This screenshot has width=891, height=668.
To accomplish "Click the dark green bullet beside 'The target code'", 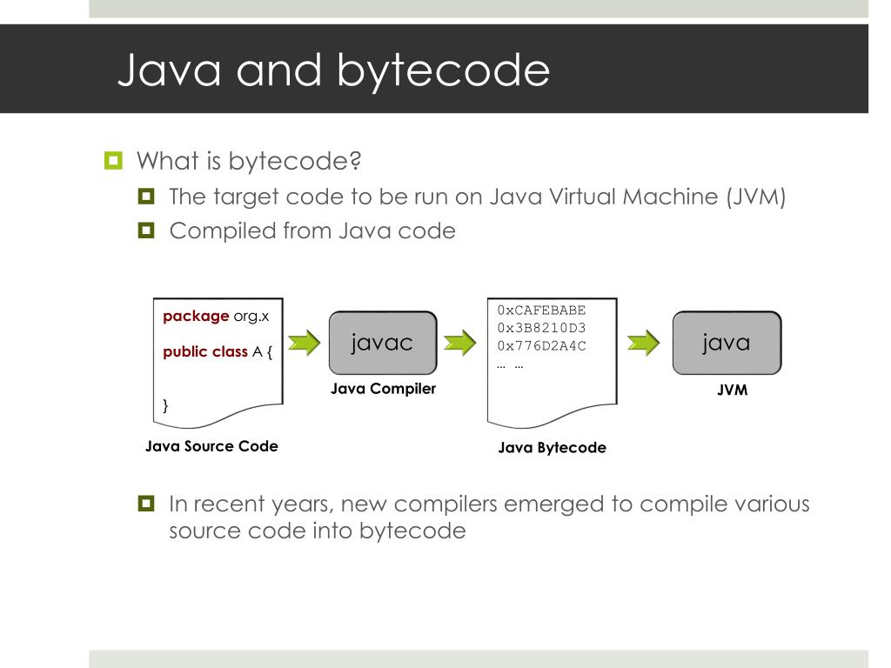I will click(x=146, y=197).
